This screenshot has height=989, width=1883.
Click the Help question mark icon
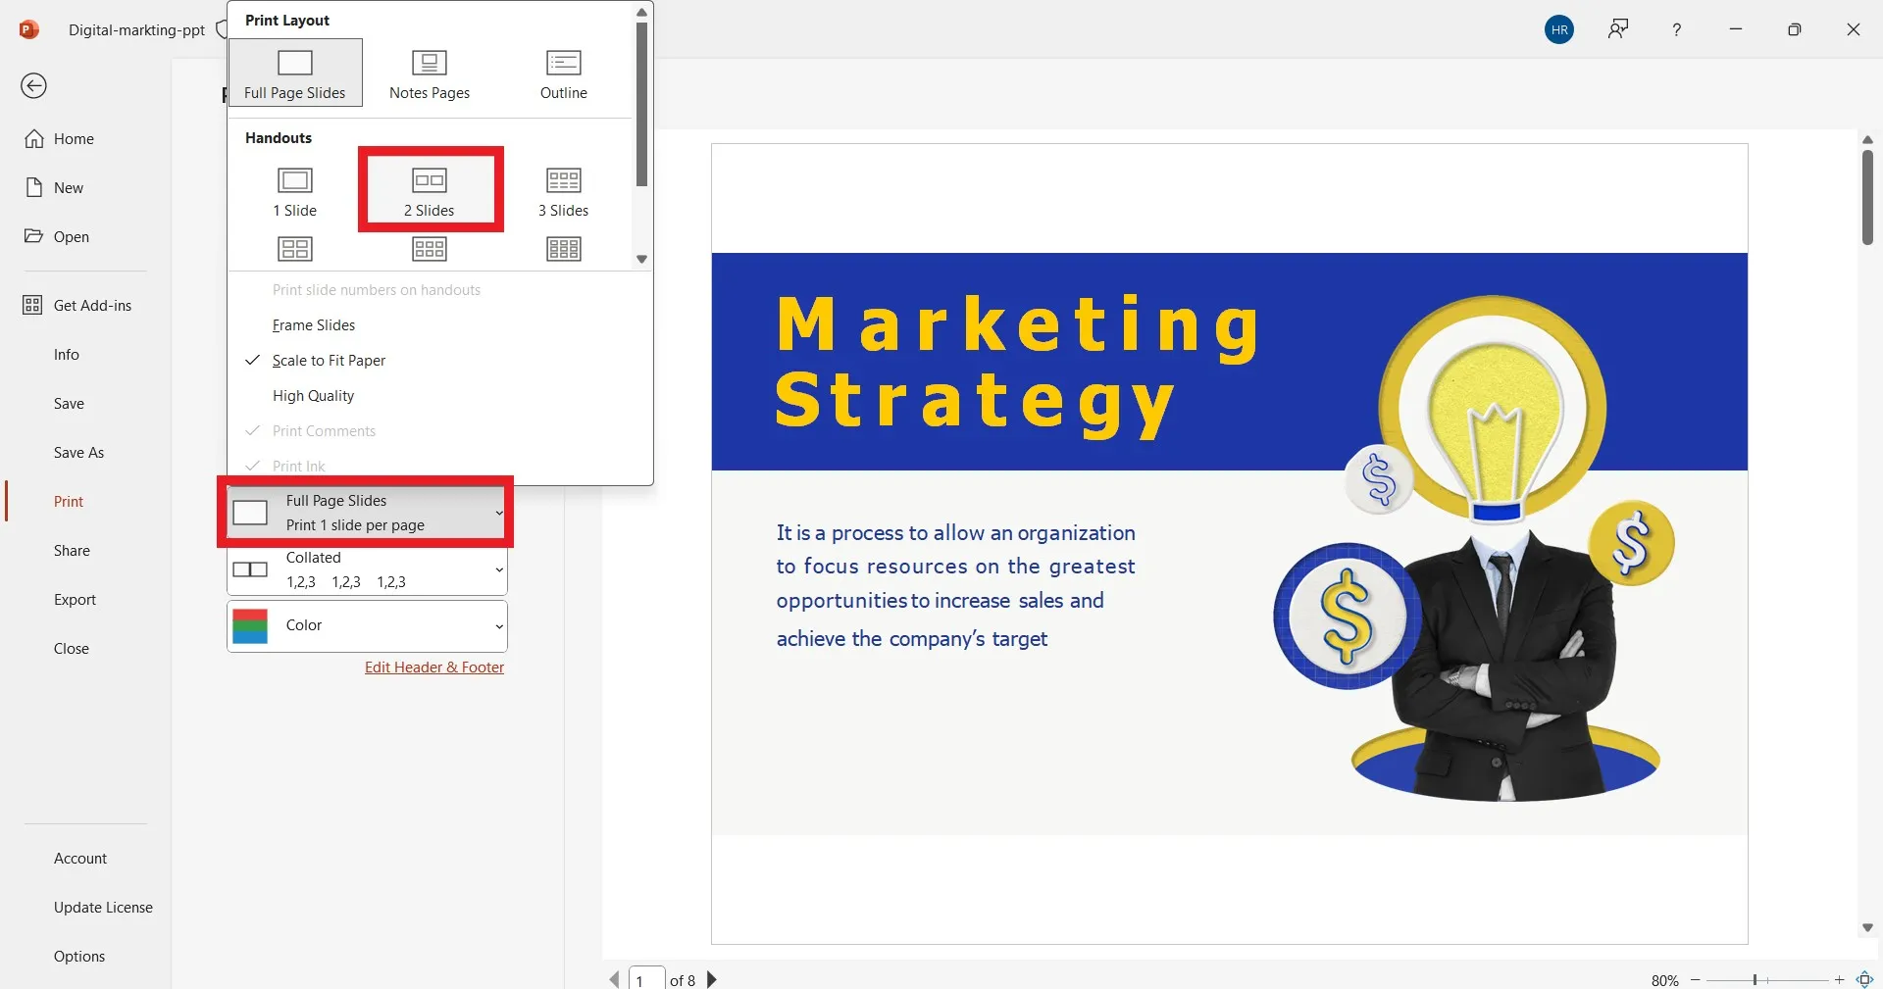[x=1676, y=29]
